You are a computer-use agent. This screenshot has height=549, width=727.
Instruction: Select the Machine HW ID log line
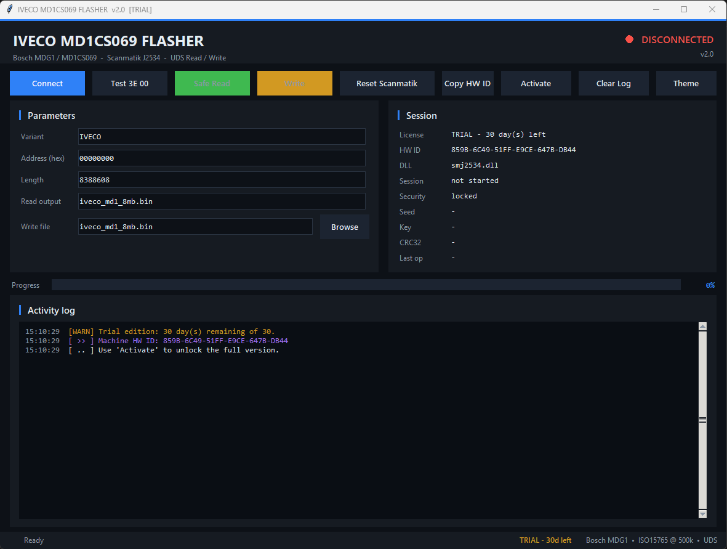[157, 341]
